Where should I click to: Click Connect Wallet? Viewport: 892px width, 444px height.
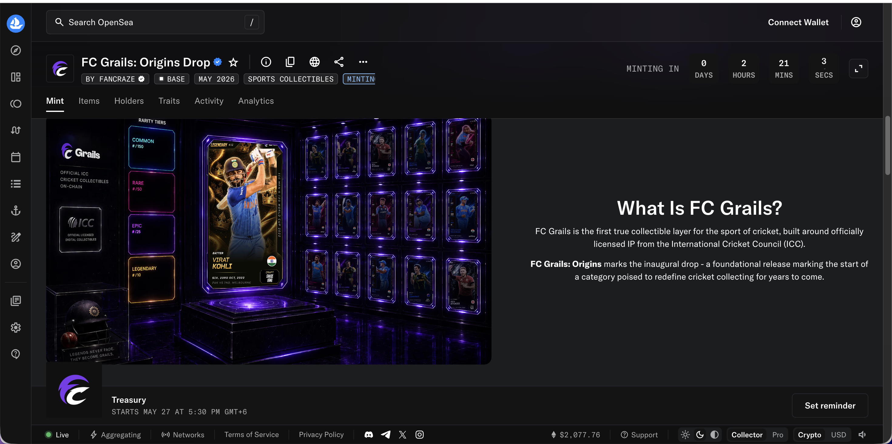point(798,22)
